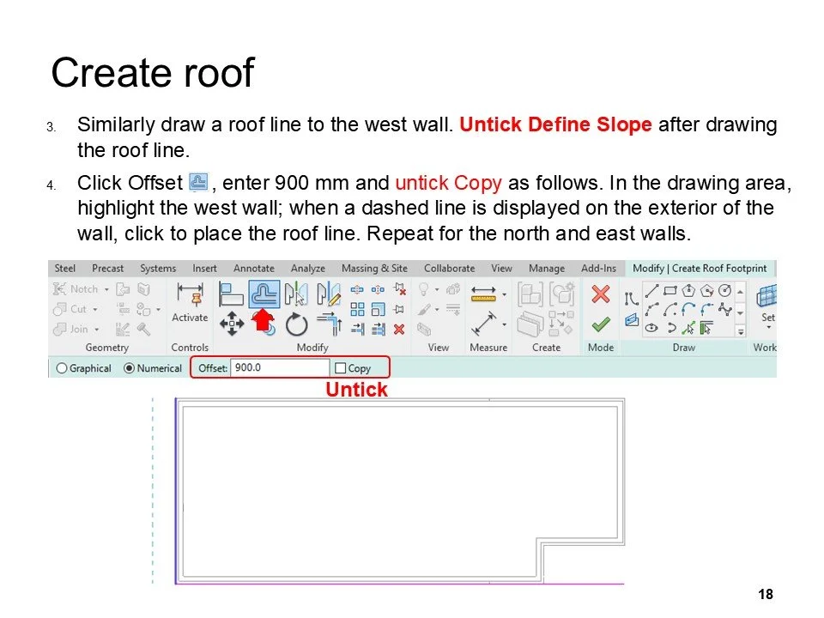Switch to the Massing & Site tab
824x618 pixels.
tap(374, 268)
